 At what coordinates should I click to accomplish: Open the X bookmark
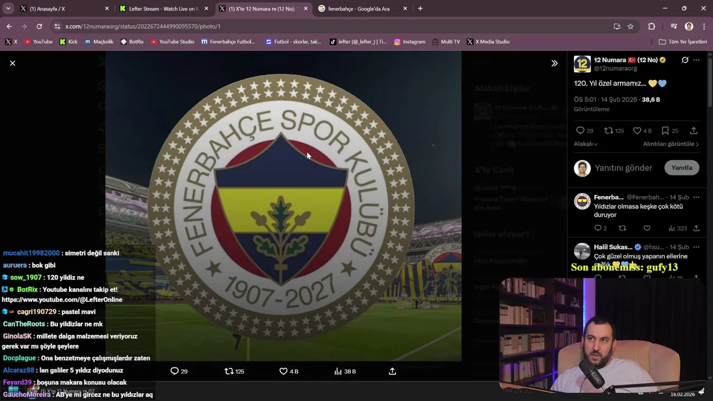pos(11,42)
